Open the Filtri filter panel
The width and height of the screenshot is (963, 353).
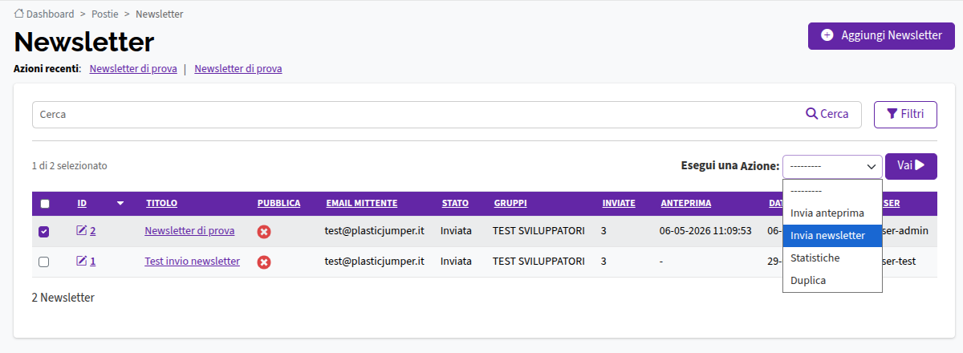pyautogui.click(x=905, y=114)
